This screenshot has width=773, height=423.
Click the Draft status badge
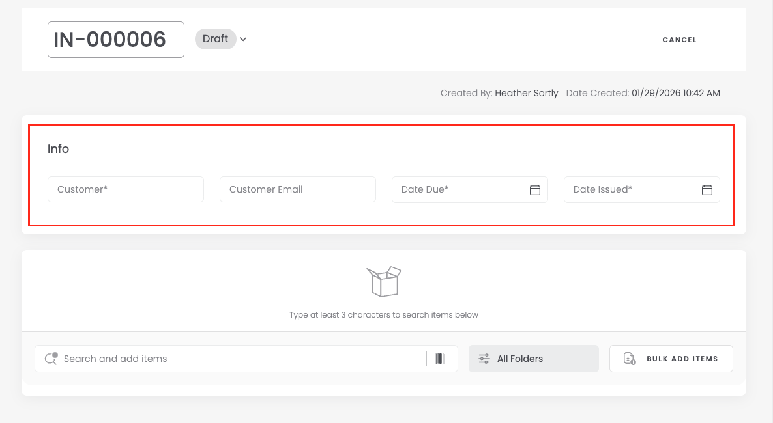click(x=215, y=39)
